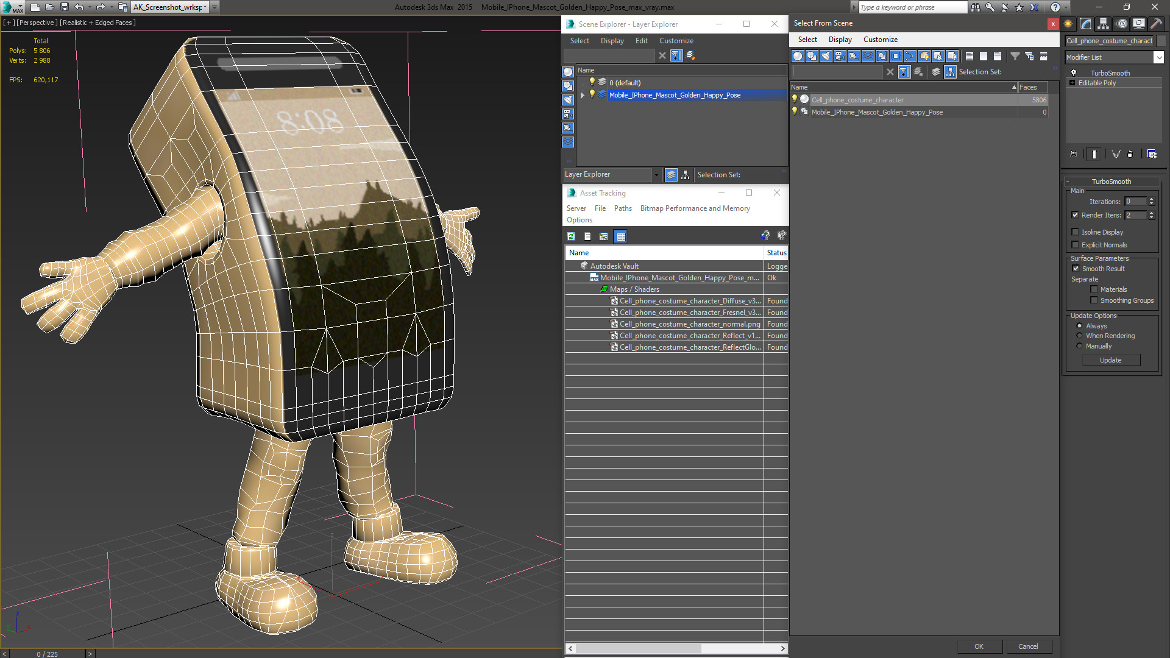
Task: Click OK in Select From Scene dialog
Action: [x=979, y=646]
